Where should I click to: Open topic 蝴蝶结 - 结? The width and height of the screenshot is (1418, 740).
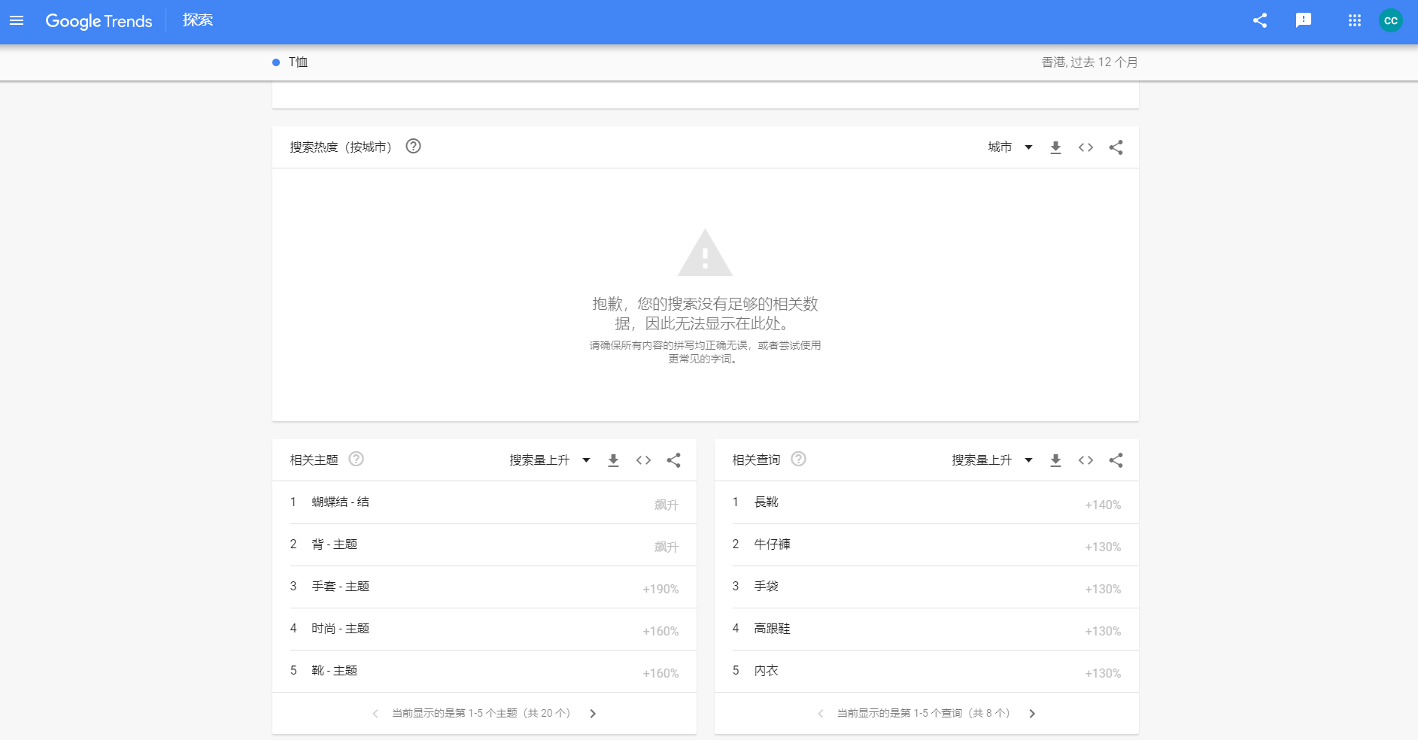484,502
